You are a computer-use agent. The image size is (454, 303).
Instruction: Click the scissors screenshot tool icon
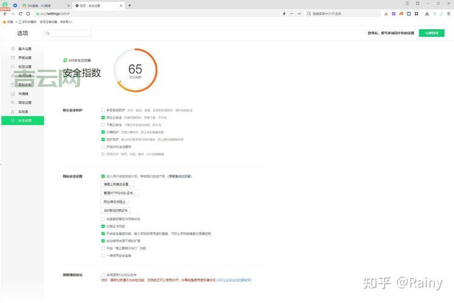point(386,13)
